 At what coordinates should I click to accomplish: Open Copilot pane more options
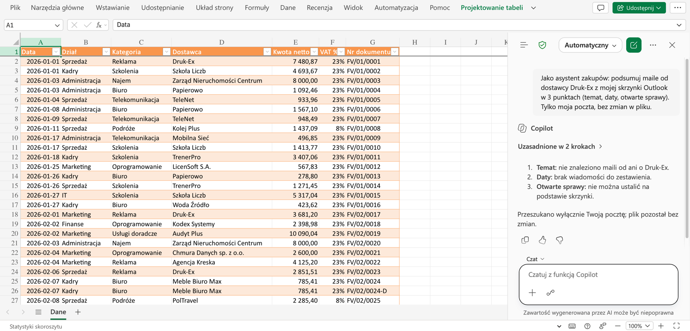(653, 45)
